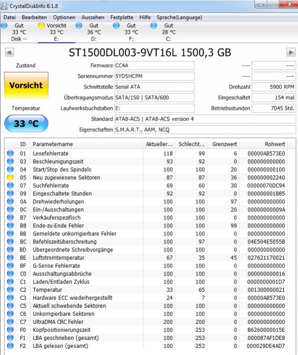The image size is (298, 355).
Task: Click status orb of Drehwiederholungen row
Action: (x=10, y=202)
